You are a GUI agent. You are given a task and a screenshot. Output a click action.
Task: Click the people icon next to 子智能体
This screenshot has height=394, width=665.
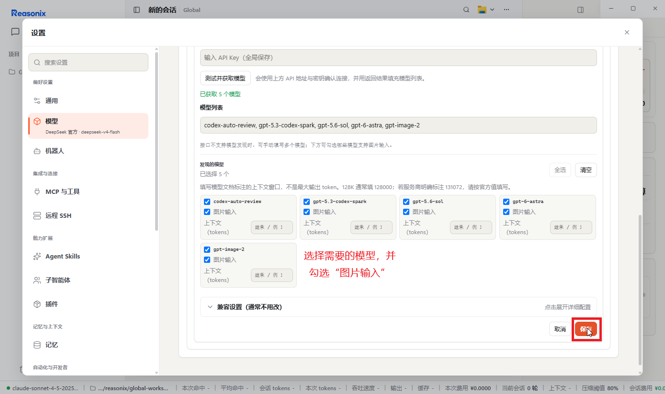pos(37,280)
